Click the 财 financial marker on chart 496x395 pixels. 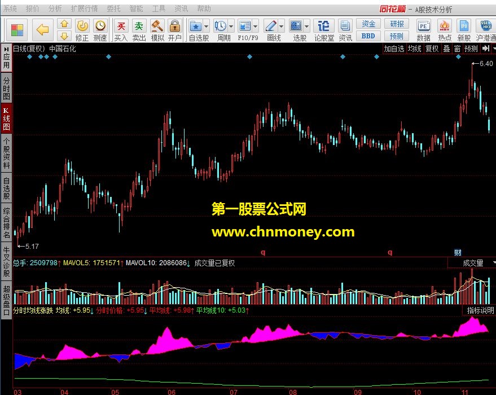(458, 252)
